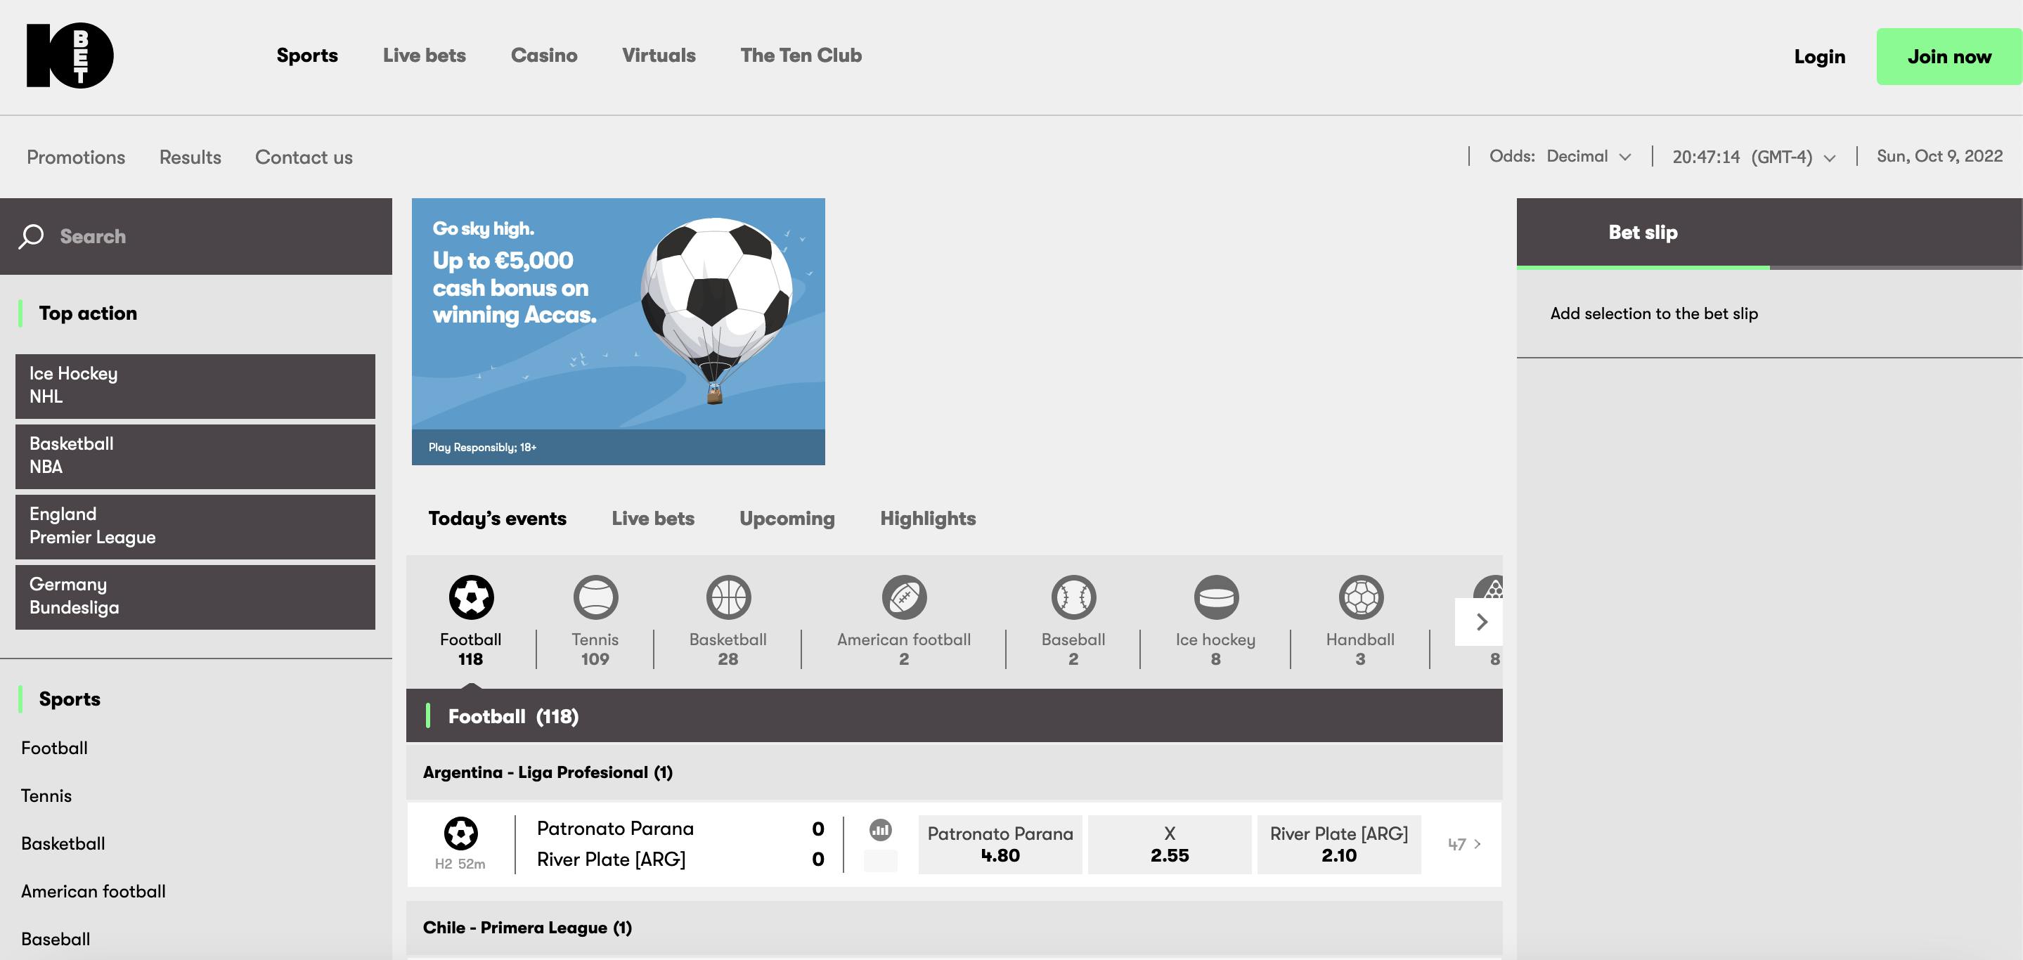The image size is (2023, 960).
Task: Select the Ice hockey sport icon
Action: pos(1215,598)
